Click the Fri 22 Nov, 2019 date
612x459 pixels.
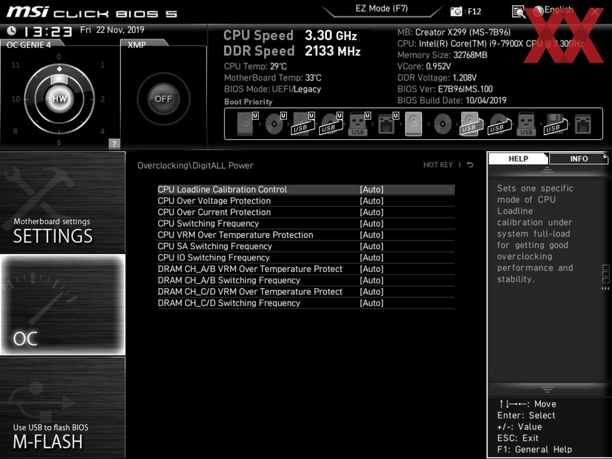click(112, 30)
